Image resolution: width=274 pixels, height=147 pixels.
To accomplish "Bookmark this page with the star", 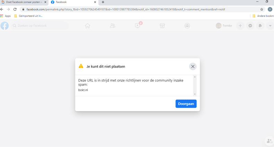I will click(x=262, y=9).
